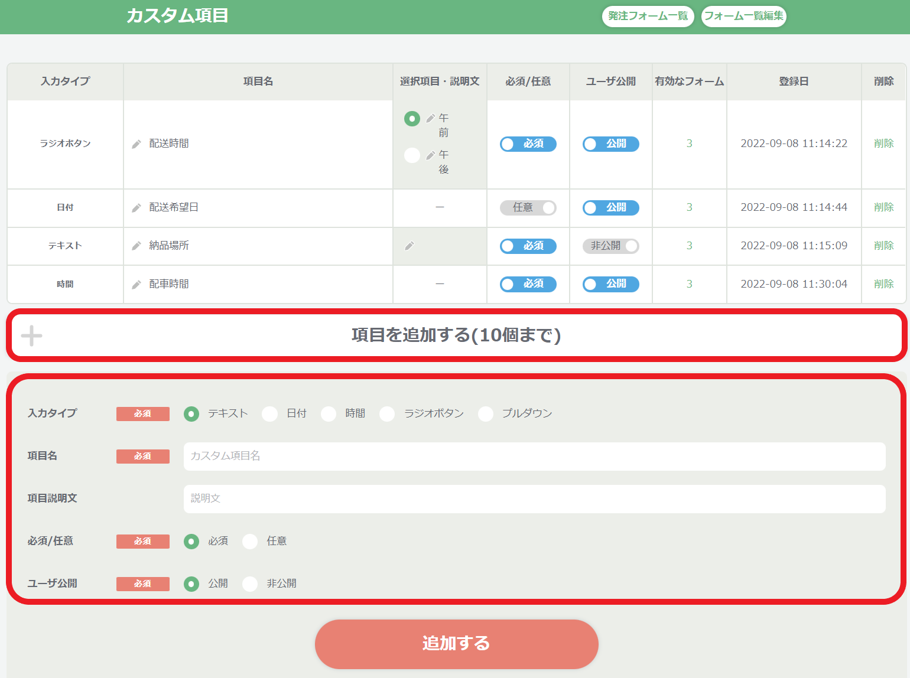
Task: Choose テキスト as input type
Action: [x=191, y=414]
